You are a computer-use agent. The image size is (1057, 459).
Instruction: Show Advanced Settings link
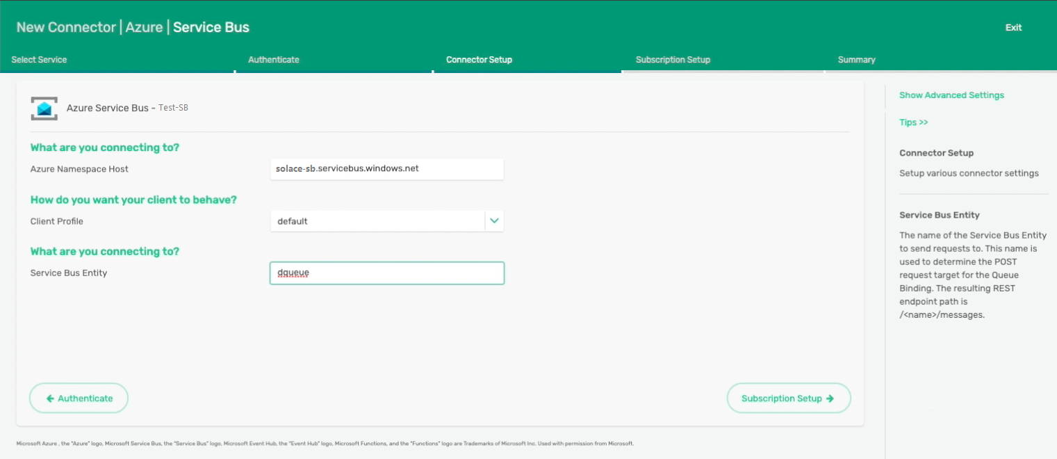(x=951, y=95)
